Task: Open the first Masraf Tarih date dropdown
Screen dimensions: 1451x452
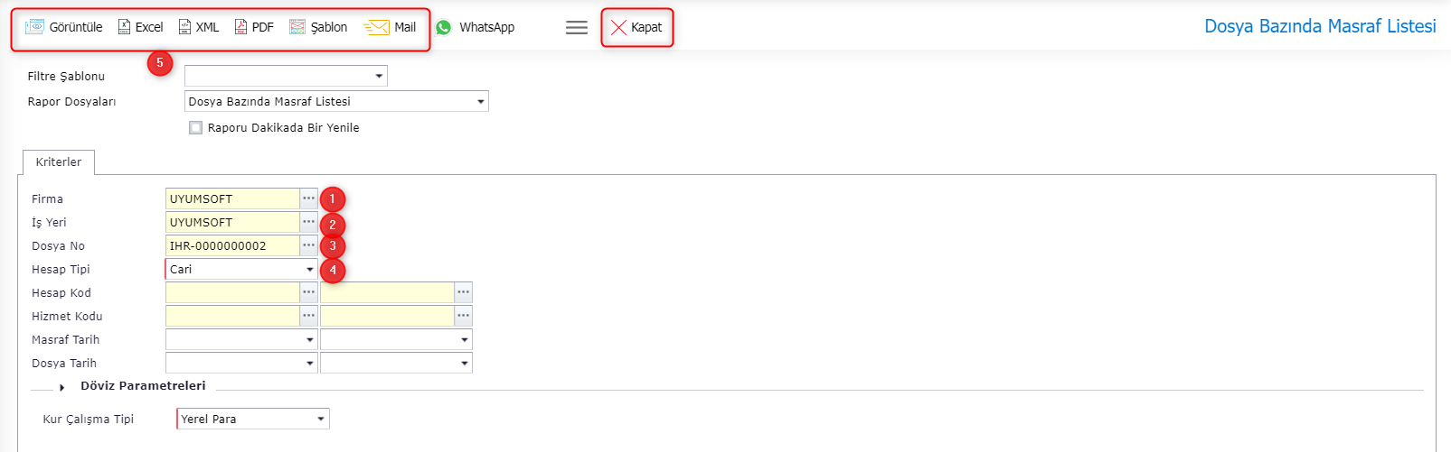Action: click(241, 339)
